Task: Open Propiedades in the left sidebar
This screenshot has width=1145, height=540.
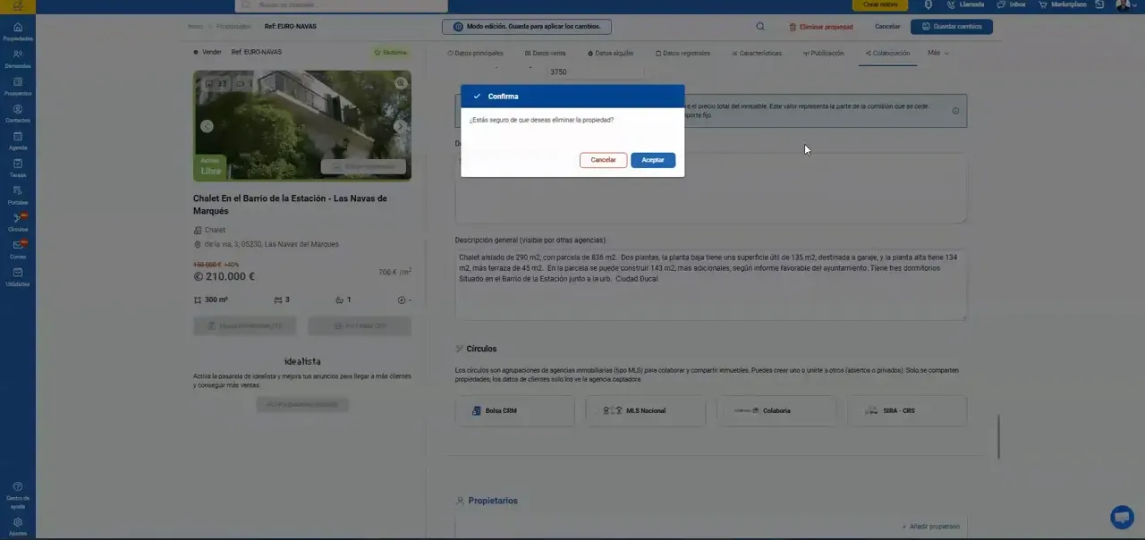Action: click(x=18, y=32)
